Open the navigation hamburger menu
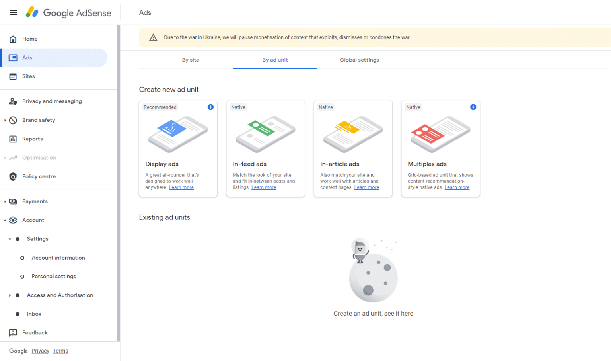Image resolution: width=611 pixels, height=361 pixels. point(13,12)
